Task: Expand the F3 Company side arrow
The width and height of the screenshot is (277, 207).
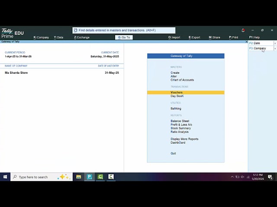Action: [x=275, y=48]
